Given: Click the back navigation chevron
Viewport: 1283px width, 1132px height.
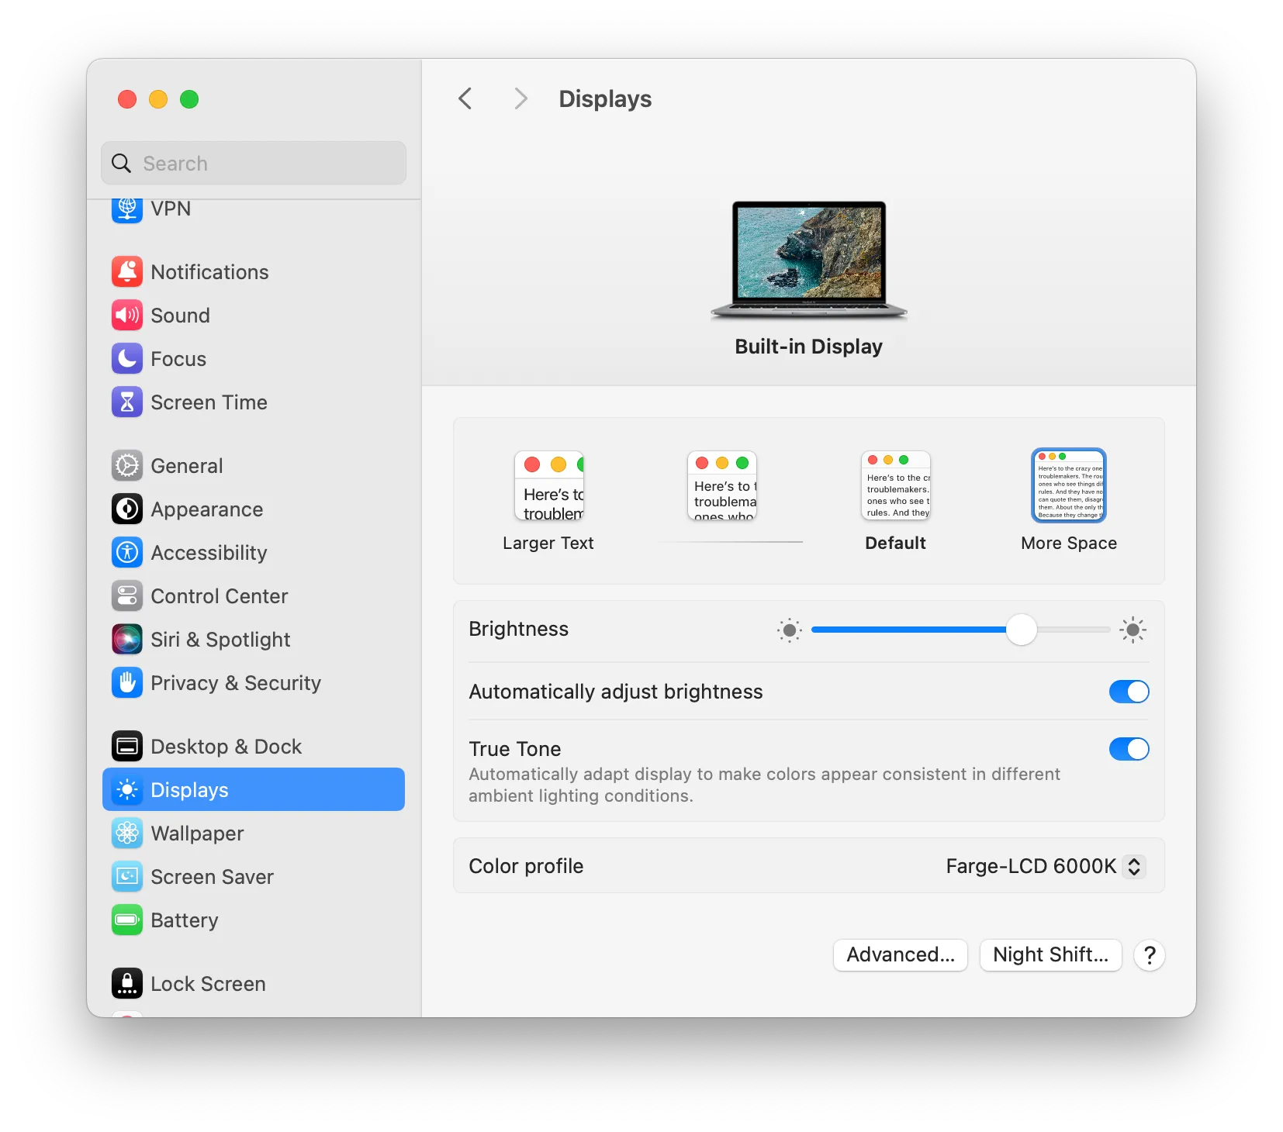Looking at the screenshot, I should click(465, 98).
